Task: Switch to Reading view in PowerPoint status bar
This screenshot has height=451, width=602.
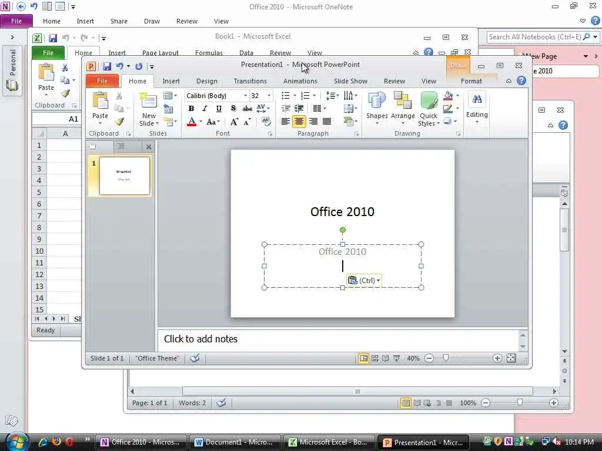Action: pos(386,358)
